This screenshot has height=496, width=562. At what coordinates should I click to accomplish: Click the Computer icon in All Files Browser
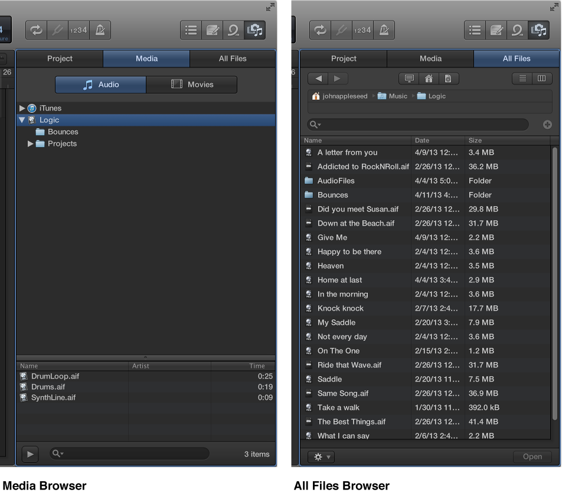[409, 78]
